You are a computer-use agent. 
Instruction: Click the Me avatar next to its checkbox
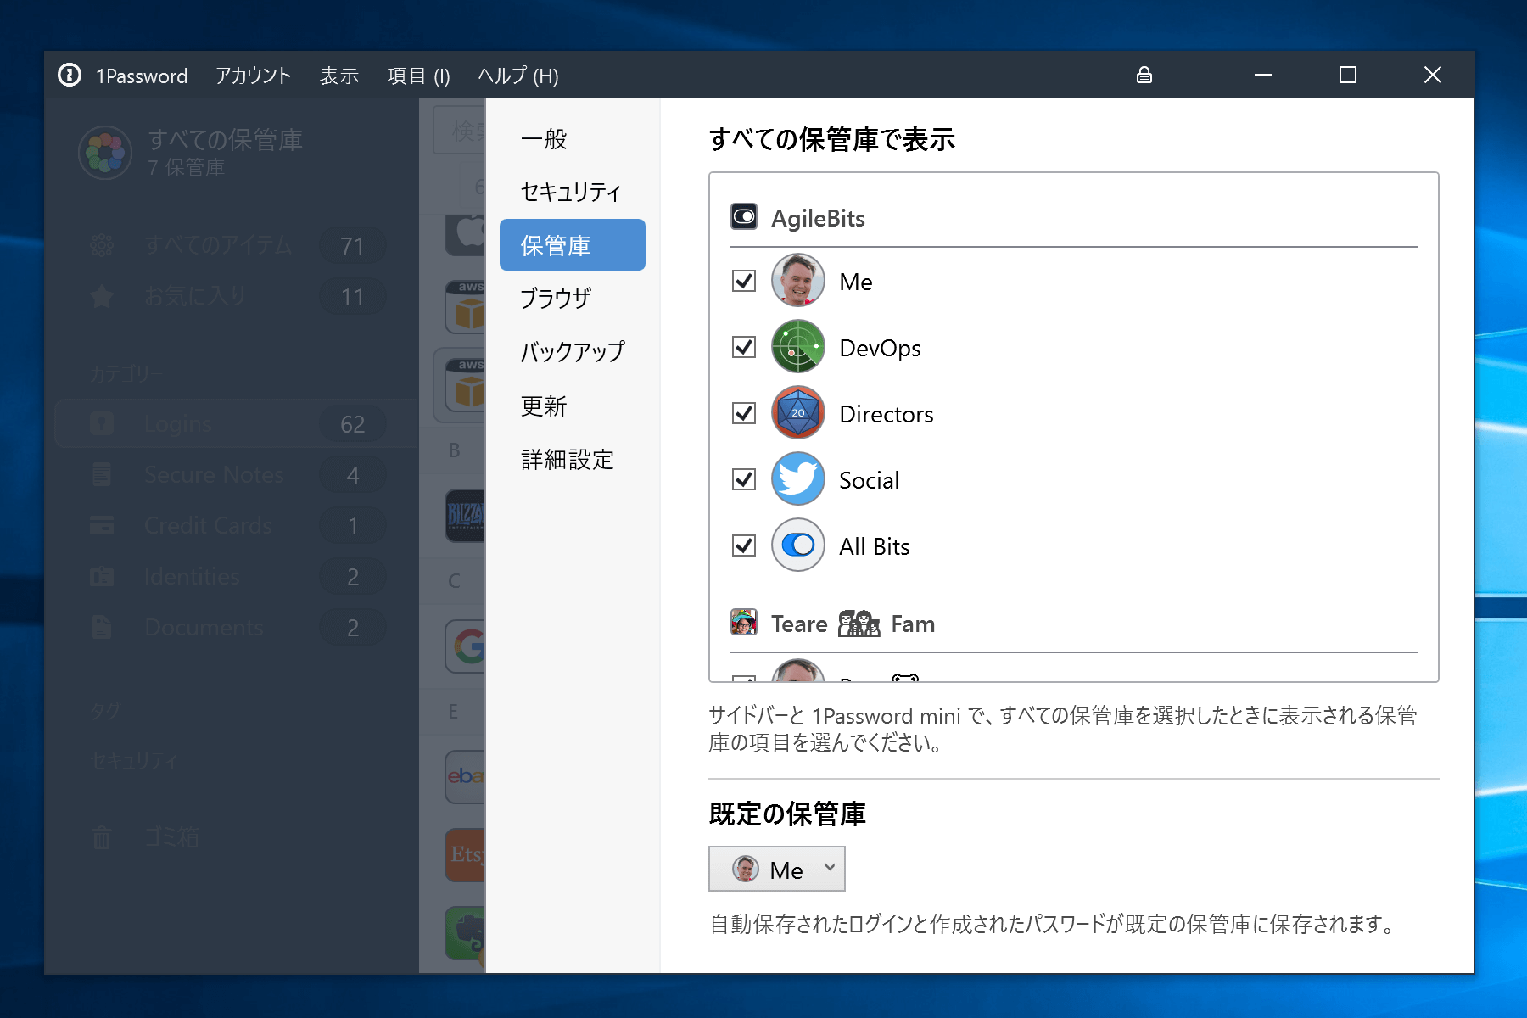click(797, 281)
